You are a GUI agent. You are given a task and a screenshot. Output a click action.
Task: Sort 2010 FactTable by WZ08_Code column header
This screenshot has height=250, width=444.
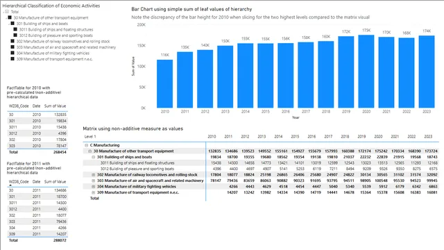pos(19,106)
